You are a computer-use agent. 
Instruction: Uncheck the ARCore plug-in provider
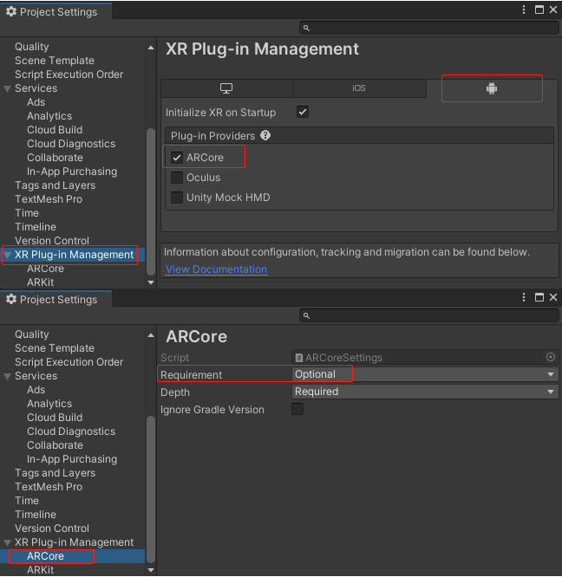click(x=177, y=158)
